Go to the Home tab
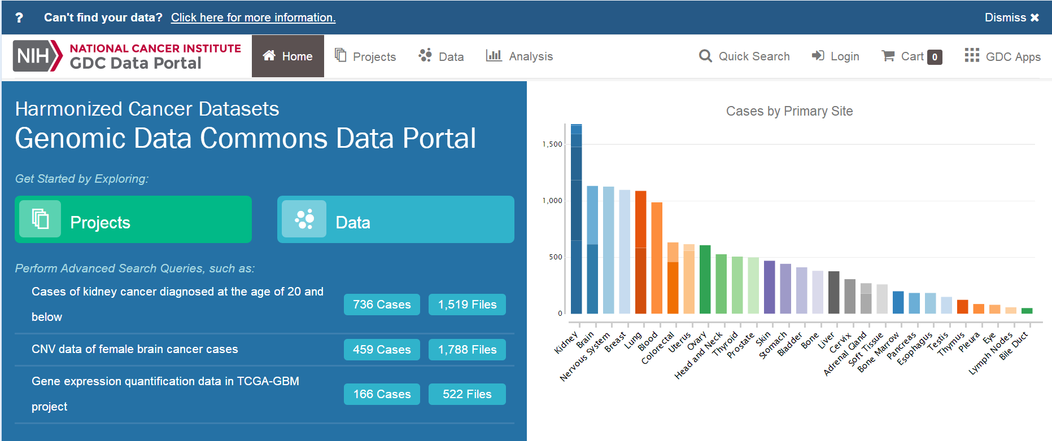 point(288,56)
